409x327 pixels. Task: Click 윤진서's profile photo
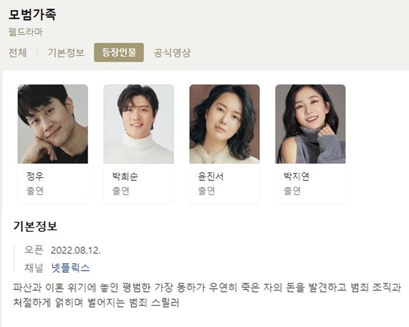tap(224, 124)
